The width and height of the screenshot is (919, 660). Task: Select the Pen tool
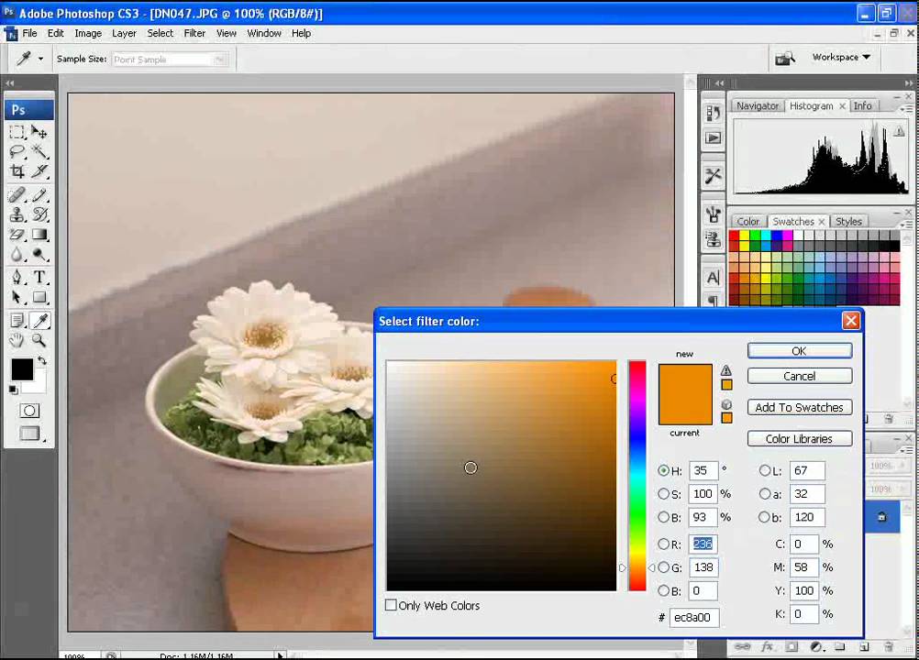pos(17,277)
